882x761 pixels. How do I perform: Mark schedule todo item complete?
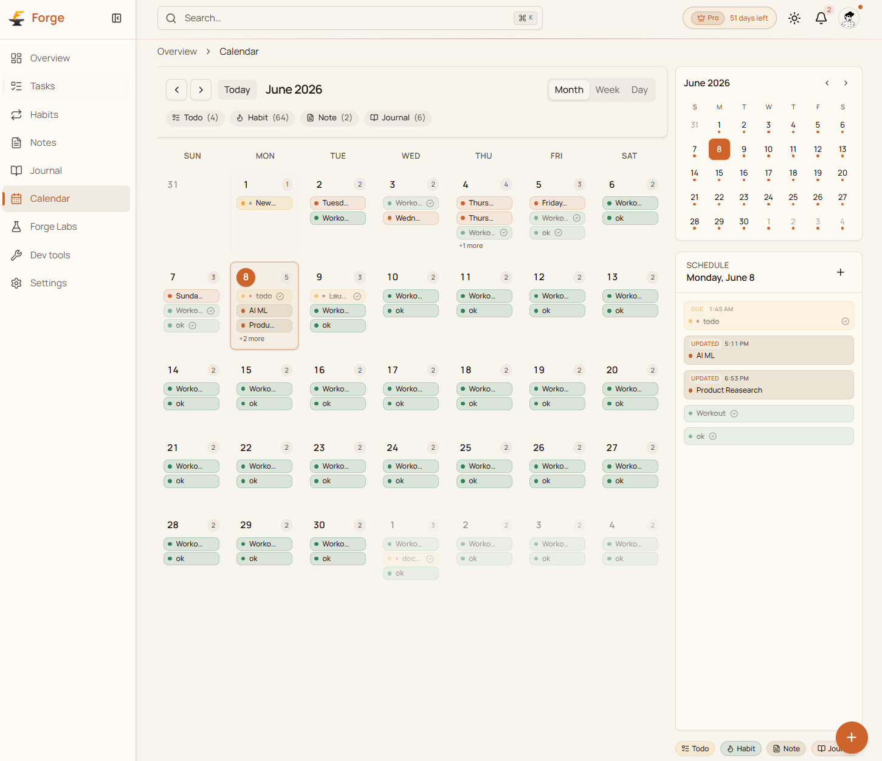845,322
